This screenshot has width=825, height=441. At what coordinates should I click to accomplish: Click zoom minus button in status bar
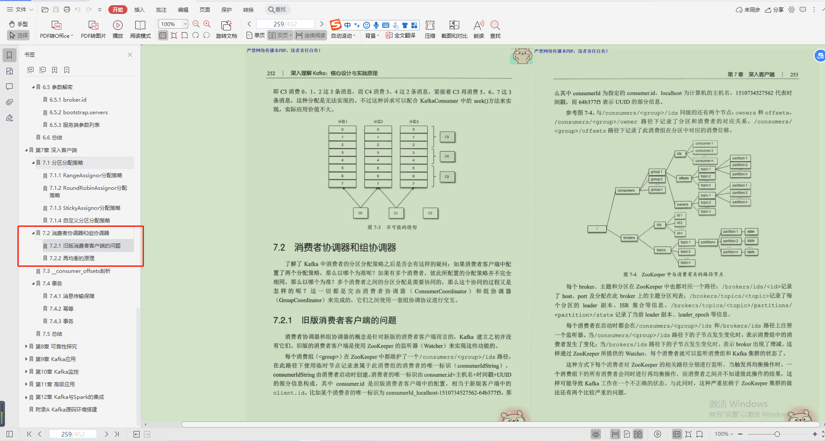pos(740,434)
